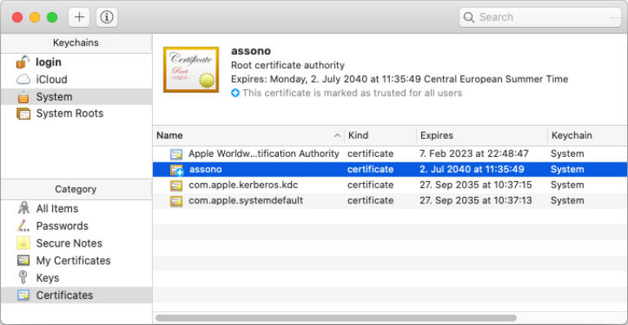Select the com.apple.kerberos.kdc certificate name
628x325 pixels.
tap(244, 185)
